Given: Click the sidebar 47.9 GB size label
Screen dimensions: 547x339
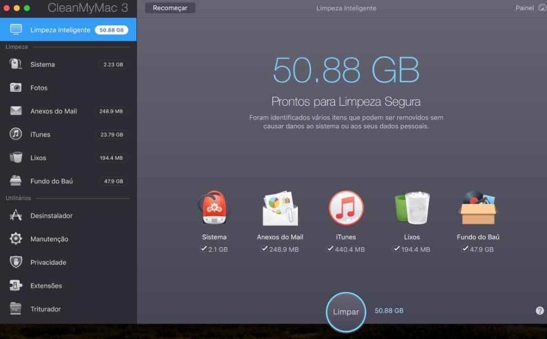Looking at the screenshot, I should pyautogui.click(x=113, y=181).
